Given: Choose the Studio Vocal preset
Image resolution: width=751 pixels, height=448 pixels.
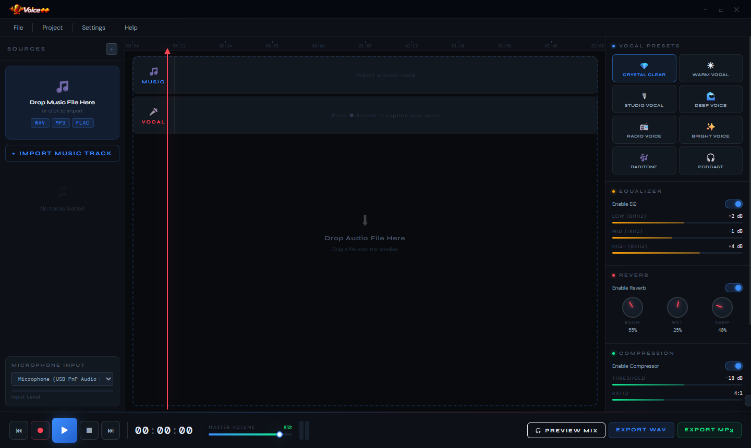Looking at the screenshot, I should 644,99.
